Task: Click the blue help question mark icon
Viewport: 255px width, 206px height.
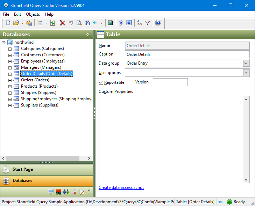Action: pos(158,23)
